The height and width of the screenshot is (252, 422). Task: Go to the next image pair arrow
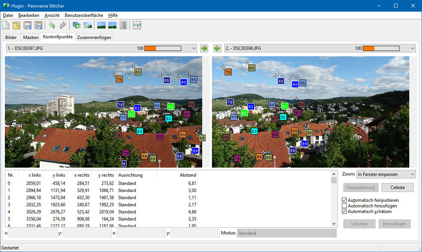218,48
